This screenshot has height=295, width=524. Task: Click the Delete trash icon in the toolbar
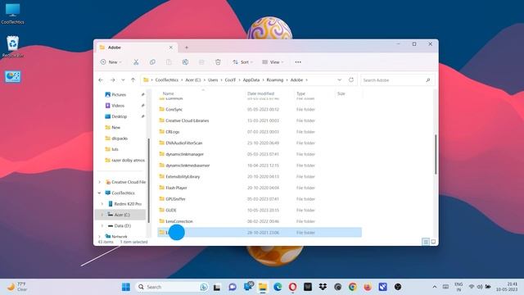(x=218, y=62)
